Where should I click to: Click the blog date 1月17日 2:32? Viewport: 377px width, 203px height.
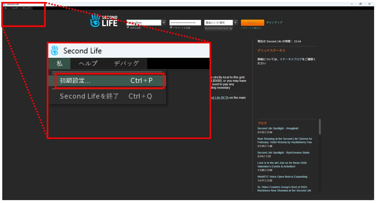coord(265,181)
